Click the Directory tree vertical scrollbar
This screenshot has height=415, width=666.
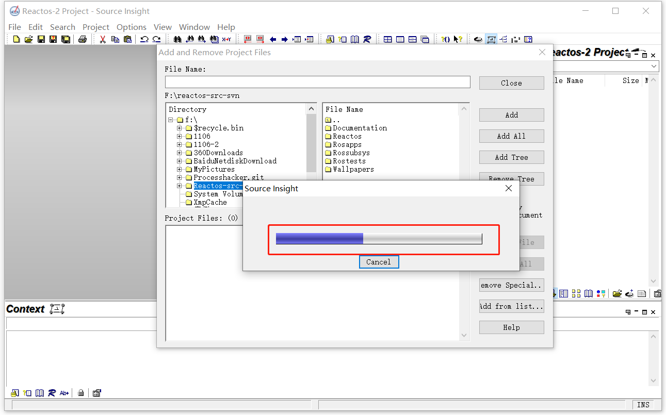tap(312, 143)
